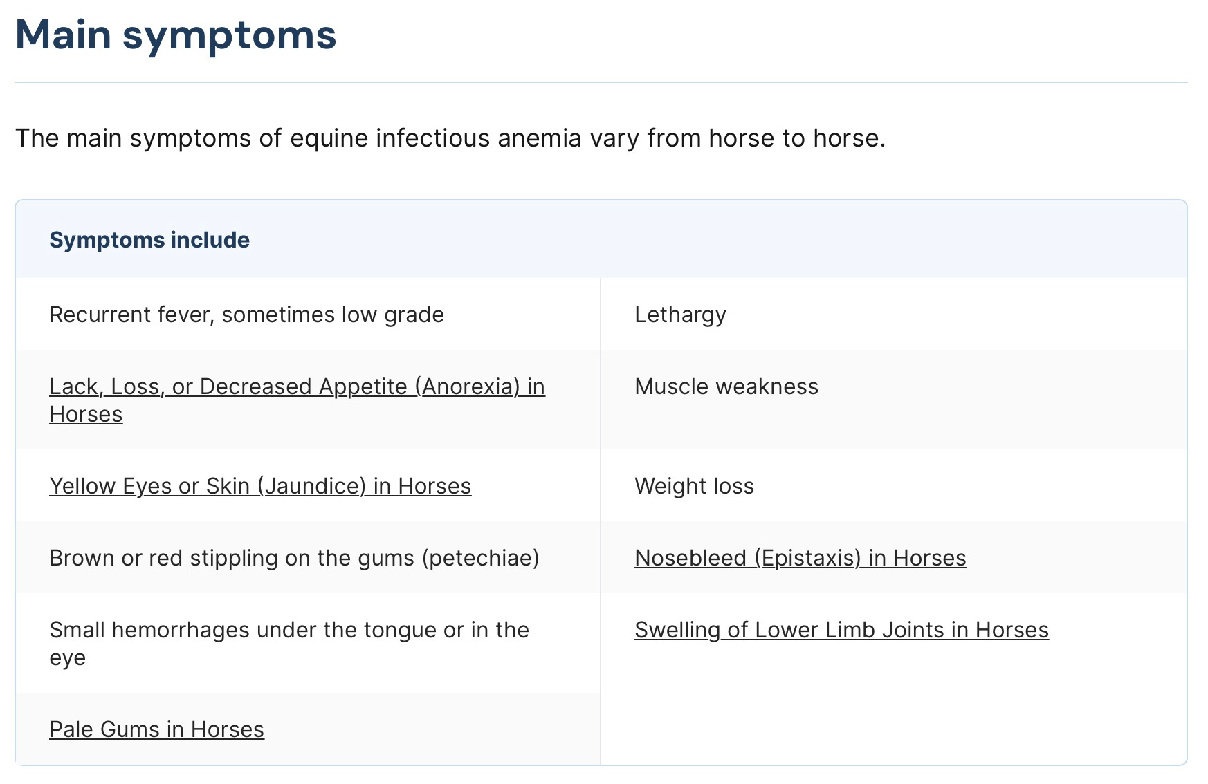Click the Lethargy table cell
The height and width of the screenshot is (784, 1208).
pyautogui.click(x=680, y=315)
